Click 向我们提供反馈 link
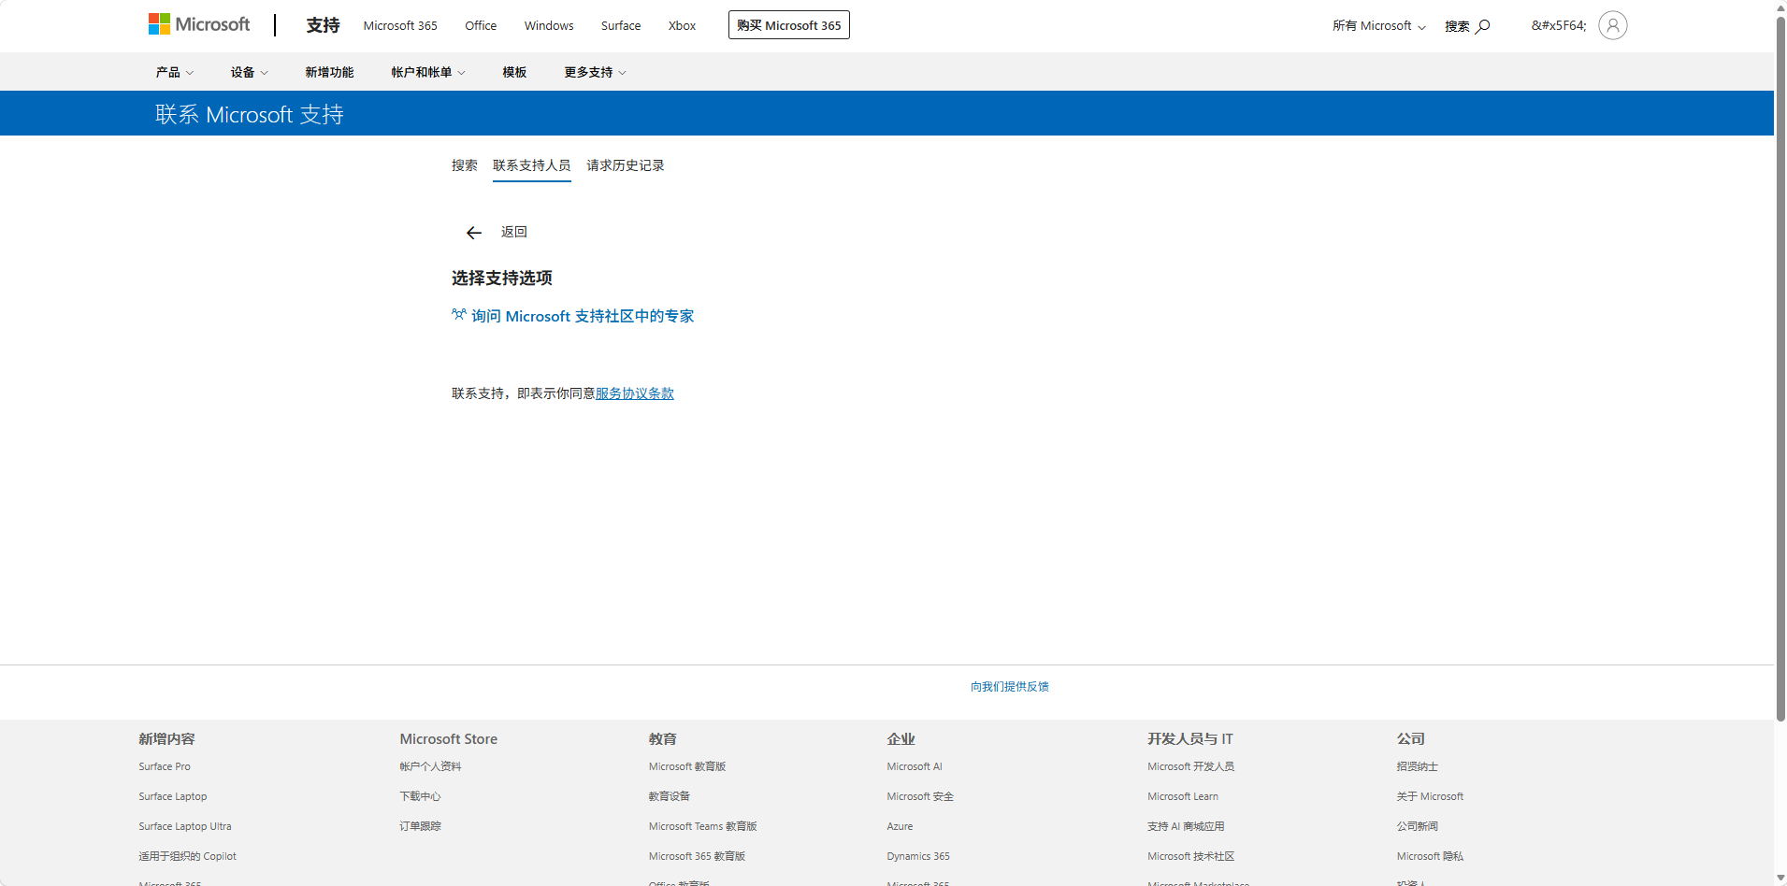This screenshot has height=886, width=1787. coord(1010,686)
